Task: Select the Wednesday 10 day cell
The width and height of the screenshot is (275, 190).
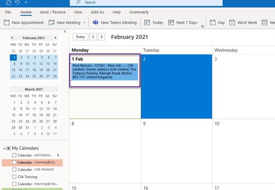Action: point(244,151)
